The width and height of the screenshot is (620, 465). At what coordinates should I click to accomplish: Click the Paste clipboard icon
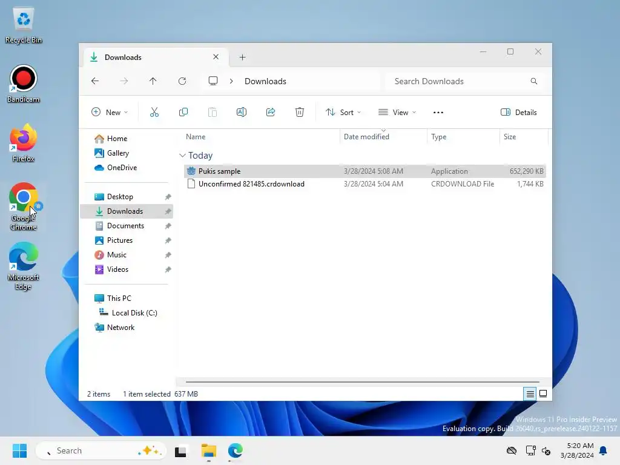tap(213, 112)
